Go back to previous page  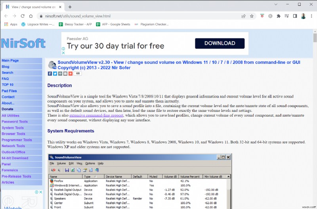pyautogui.click(x=6, y=16)
